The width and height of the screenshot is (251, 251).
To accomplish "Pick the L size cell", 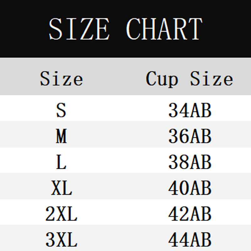I will [61, 163].
